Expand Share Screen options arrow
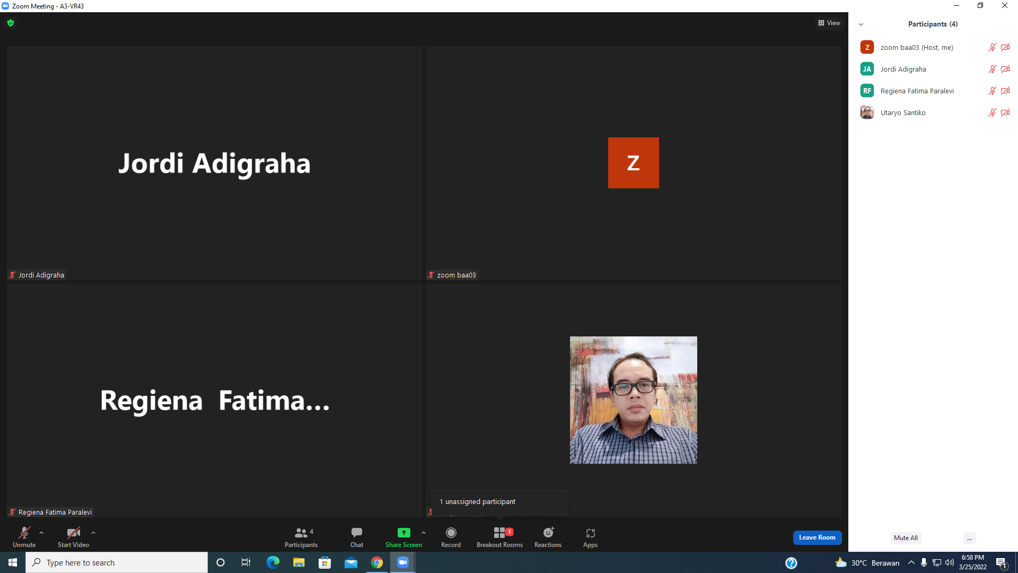Screen dimensions: 1018x573 click(424, 533)
